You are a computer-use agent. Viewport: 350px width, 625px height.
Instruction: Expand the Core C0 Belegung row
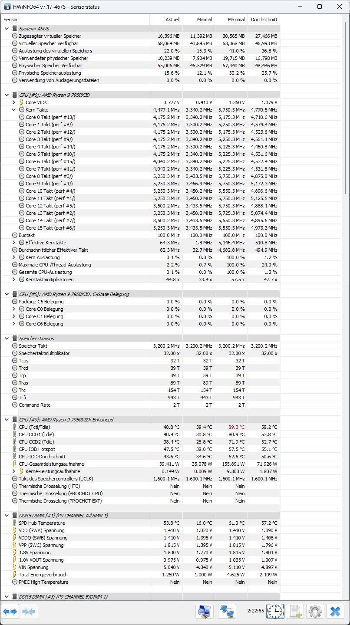(14, 309)
